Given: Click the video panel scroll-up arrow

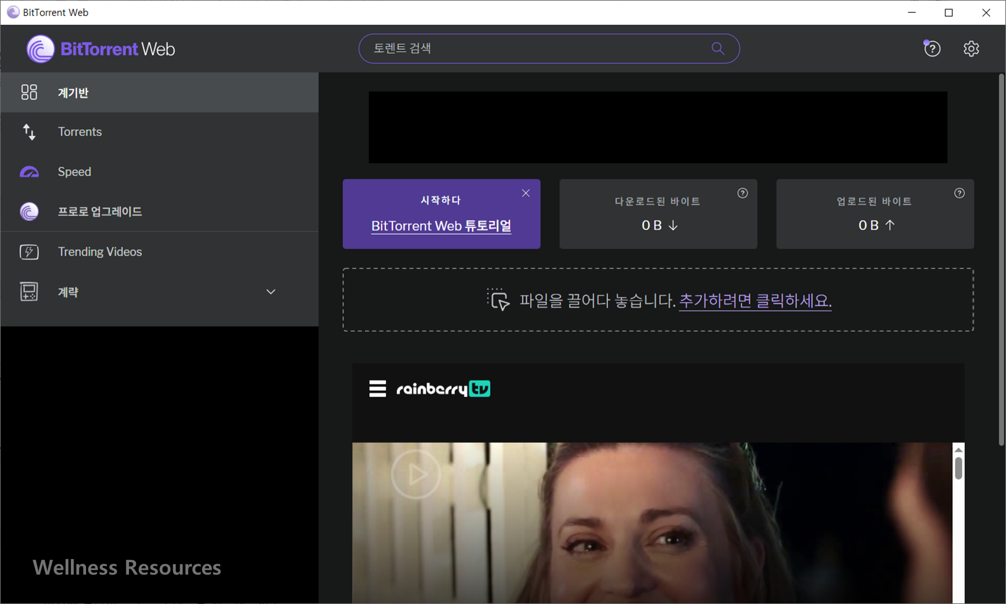Looking at the screenshot, I should 958,450.
